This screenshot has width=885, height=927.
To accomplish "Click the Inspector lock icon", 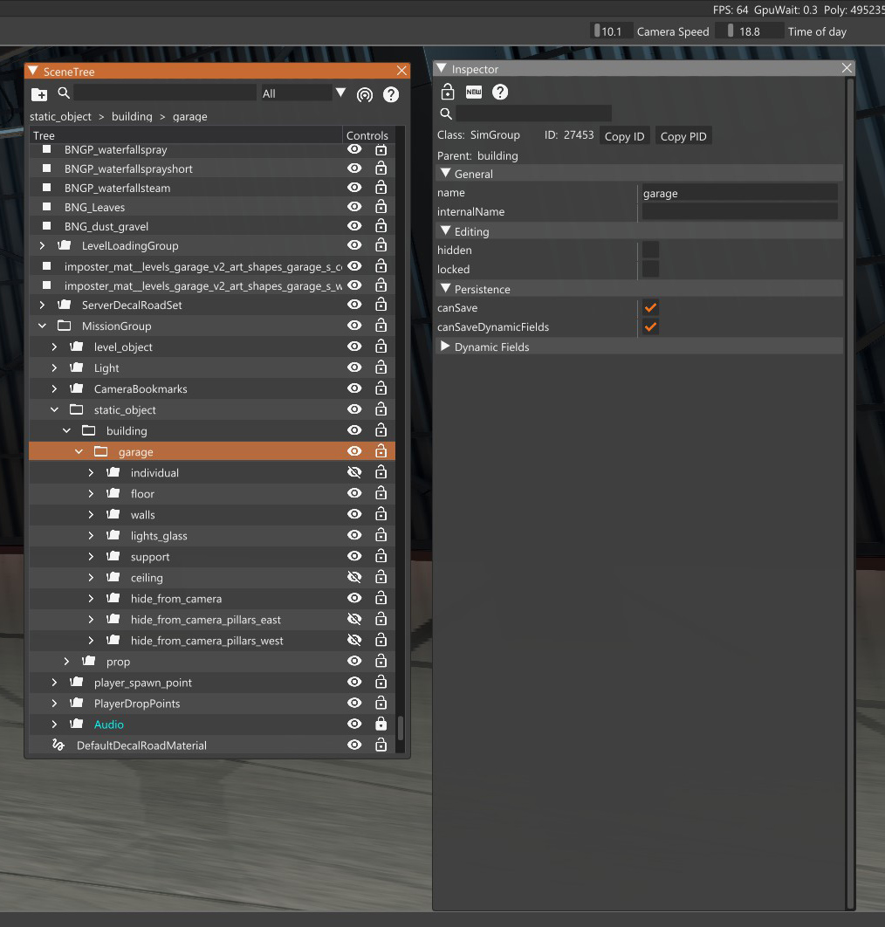I will pyautogui.click(x=448, y=92).
